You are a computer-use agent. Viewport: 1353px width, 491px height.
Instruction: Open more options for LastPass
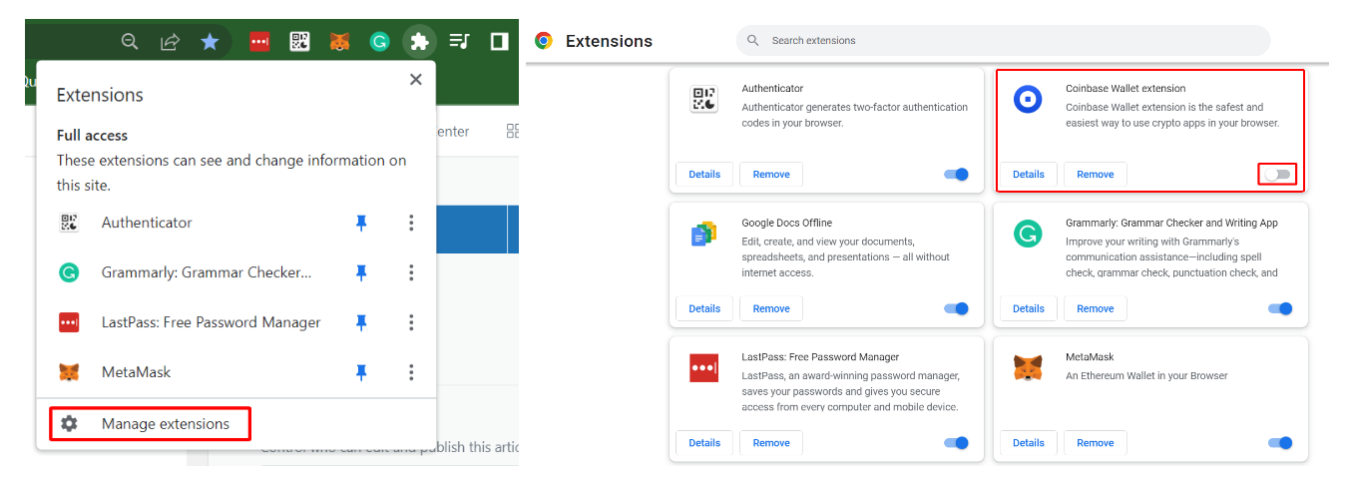411,322
